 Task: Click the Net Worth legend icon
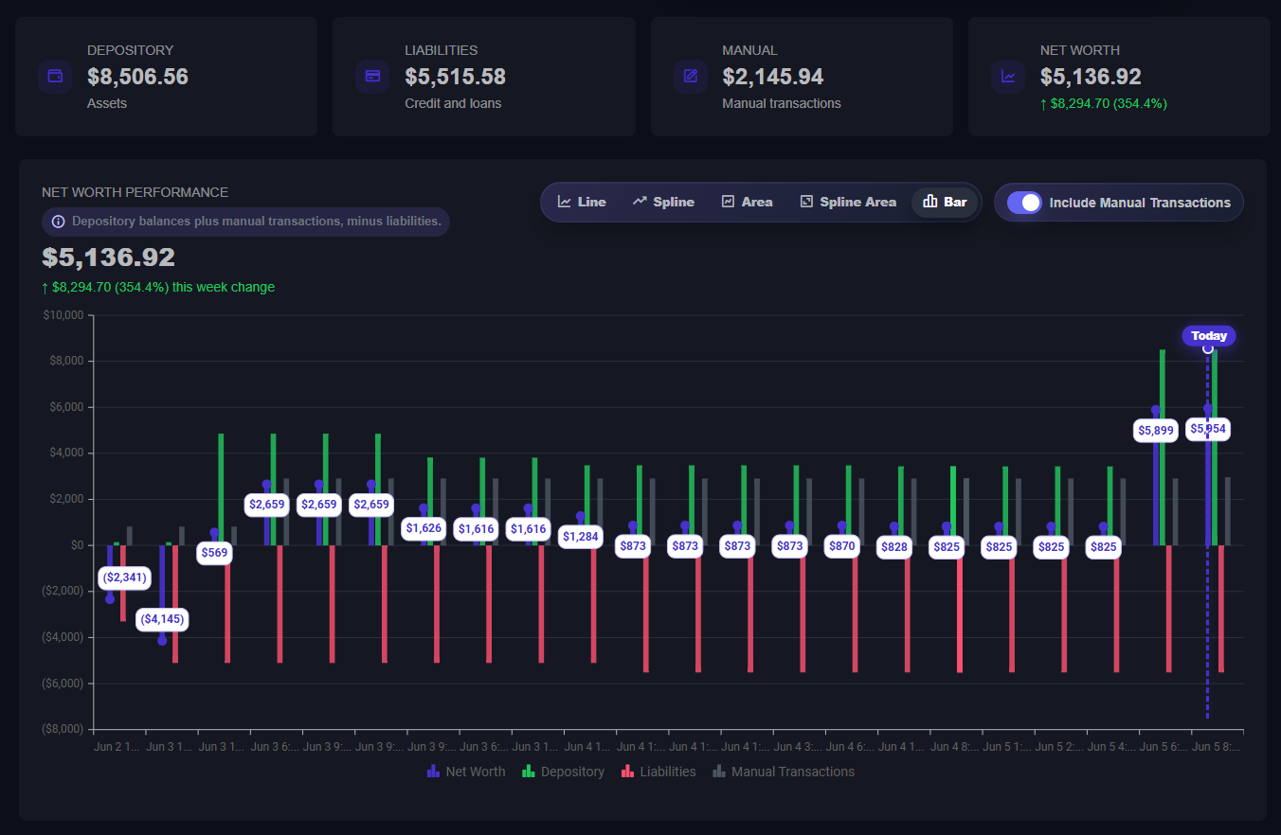point(433,772)
